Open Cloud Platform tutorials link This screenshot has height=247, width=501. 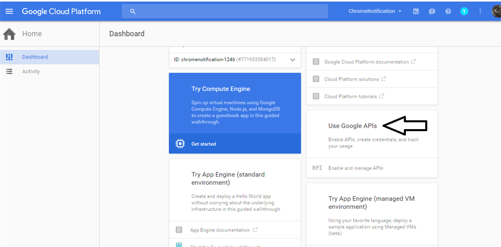pyautogui.click(x=351, y=96)
